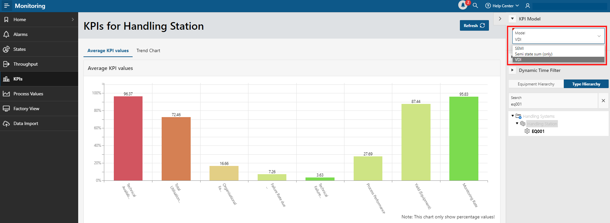610x223 pixels.
Task: Select the Type Hierarchy toggle
Action: tap(586, 84)
